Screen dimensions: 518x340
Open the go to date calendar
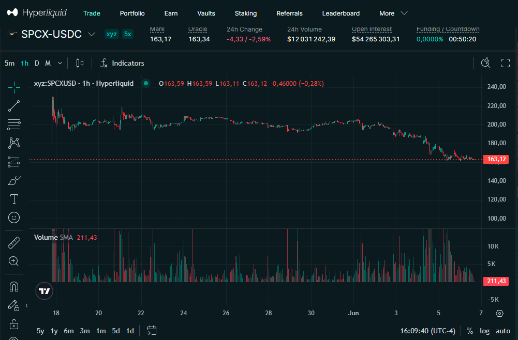pos(151,330)
